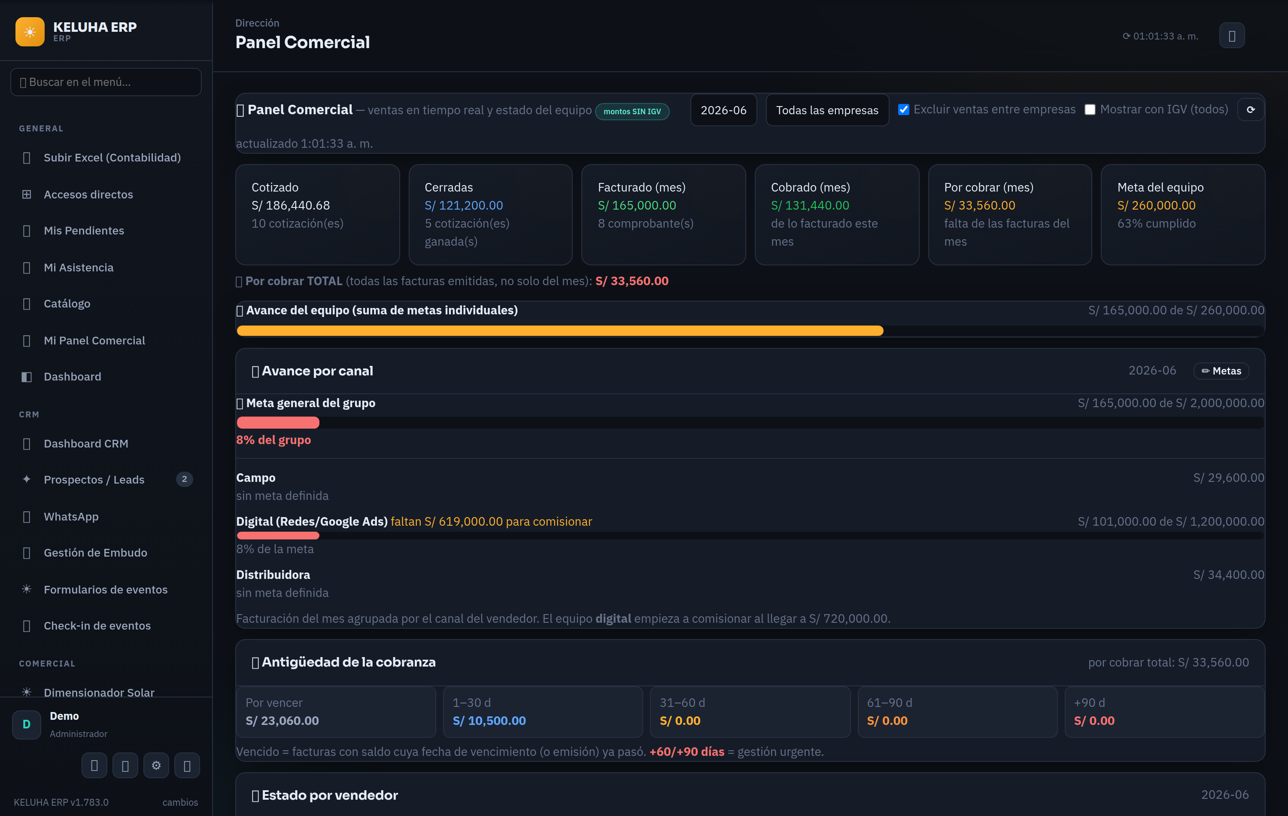Click 'por cobrar total: S/ 33,560.00' text

click(x=1168, y=662)
